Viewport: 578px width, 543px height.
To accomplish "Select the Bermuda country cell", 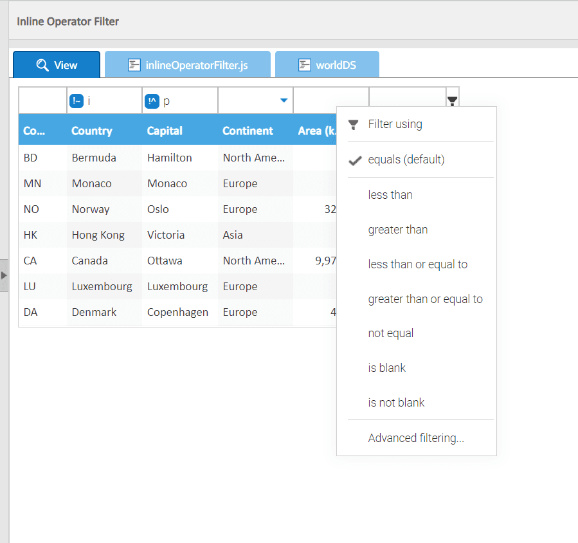I will pyautogui.click(x=104, y=158).
